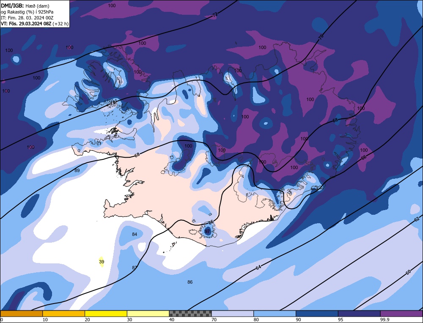This screenshot has height=323, width=423.
Task: Click the dark orange 0–10 legend swatch
Action: pos(21,314)
